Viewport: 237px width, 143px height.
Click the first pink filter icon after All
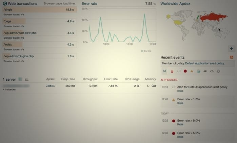click(x=172, y=71)
